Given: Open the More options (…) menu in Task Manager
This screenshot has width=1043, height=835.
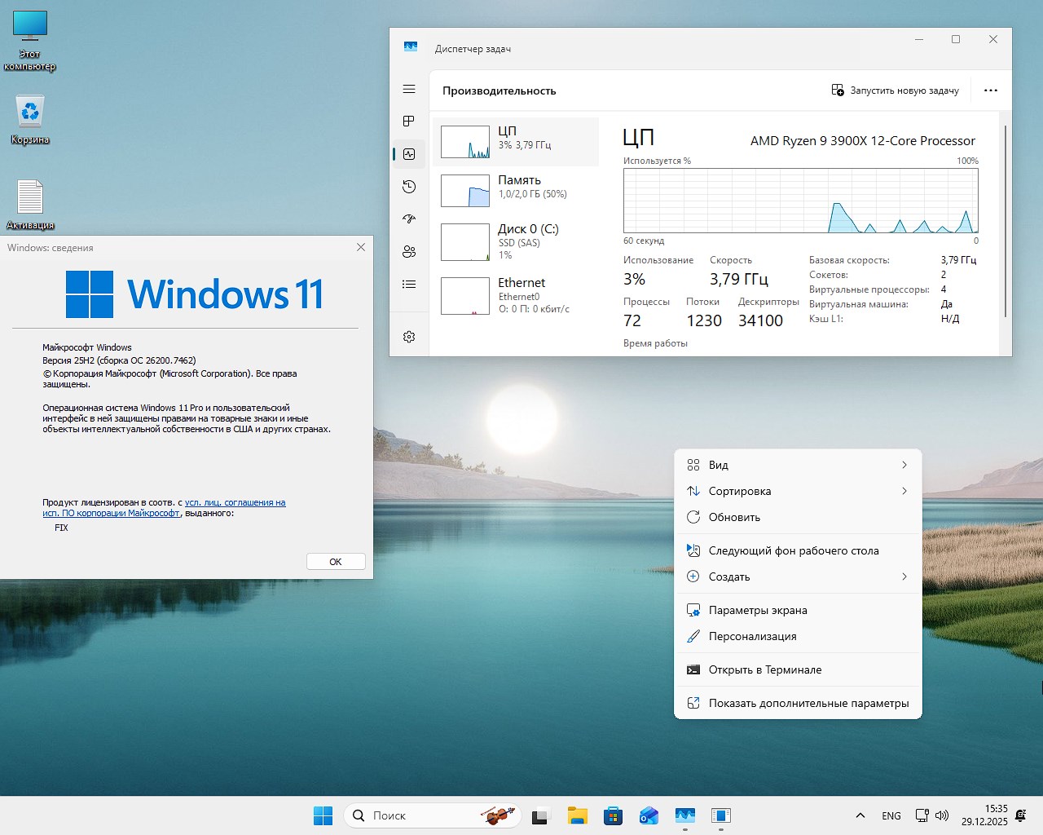Looking at the screenshot, I should (990, 91).
